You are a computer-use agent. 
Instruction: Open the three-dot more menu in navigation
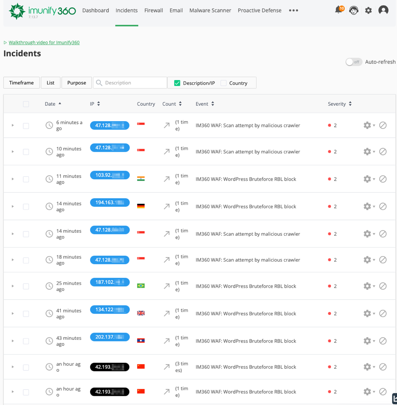294,10
